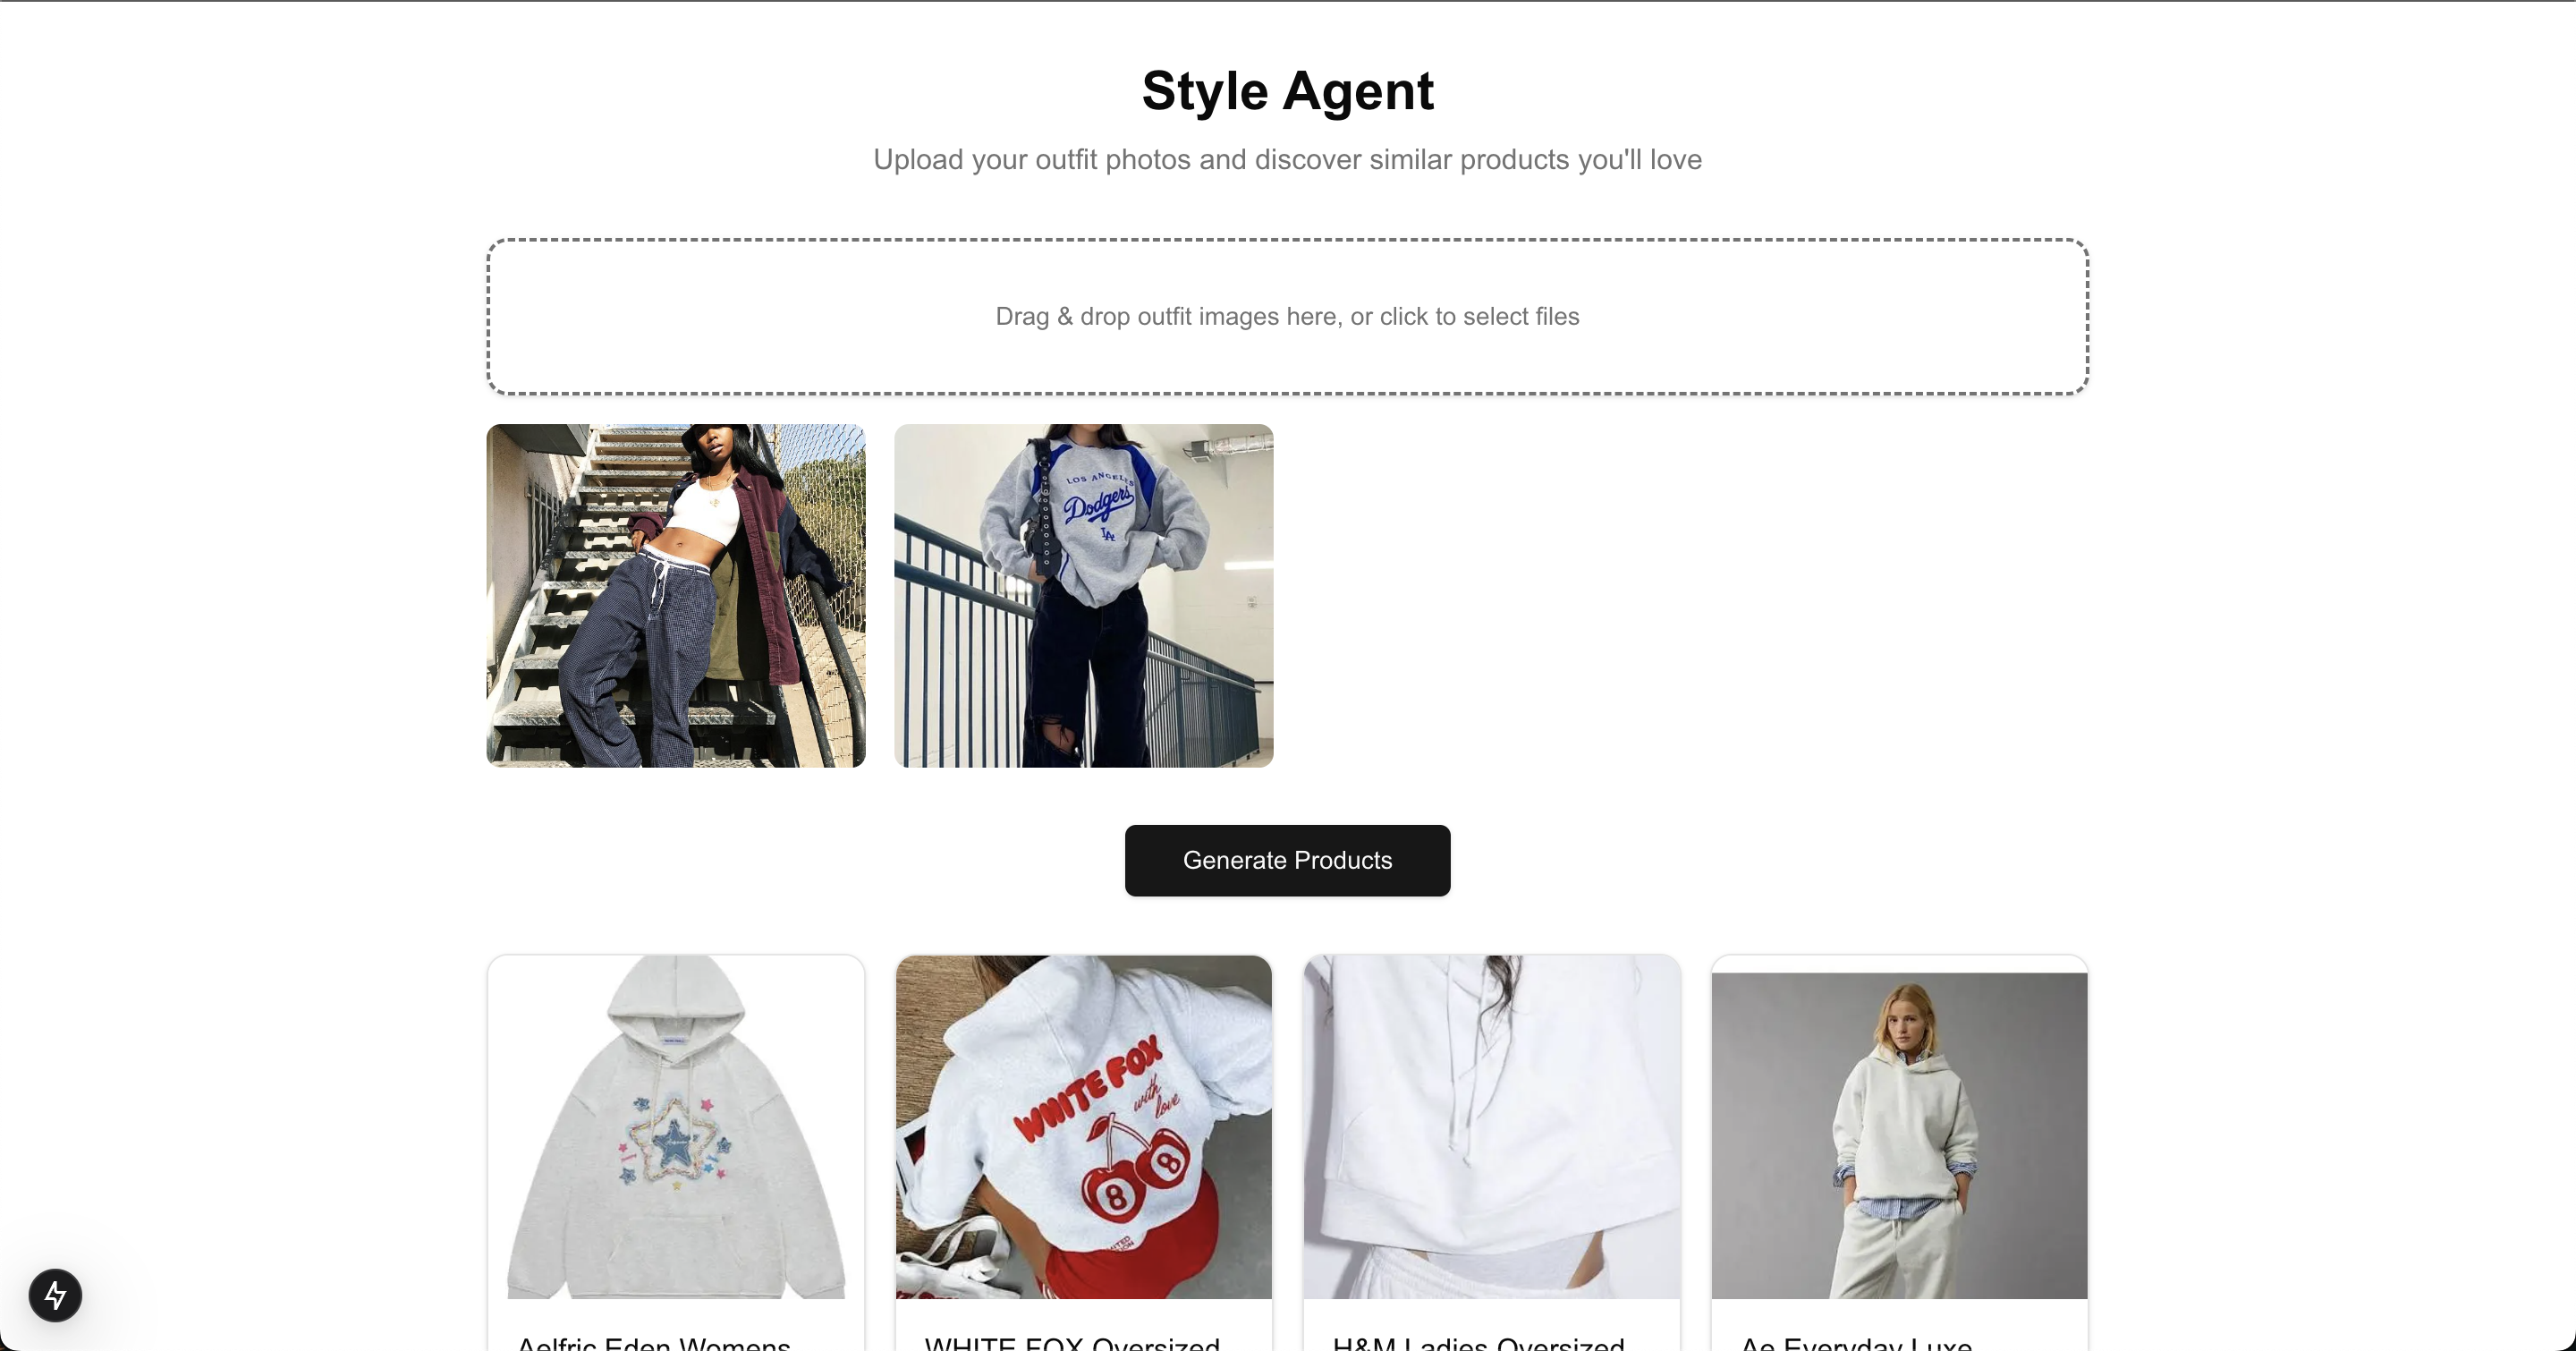The width and height of the screenshot is (2576, 1351).
Task: Click the Generate Products button
Action: 1287,860
